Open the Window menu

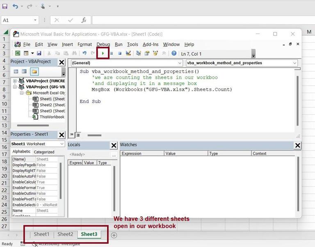pyautogui.click(x=171, y=44)
